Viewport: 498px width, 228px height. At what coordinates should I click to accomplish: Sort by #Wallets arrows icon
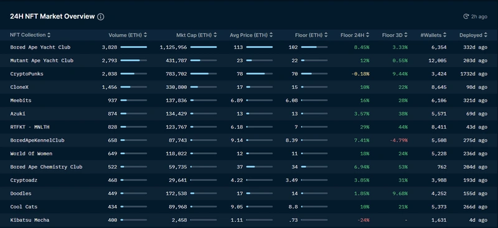444,35
